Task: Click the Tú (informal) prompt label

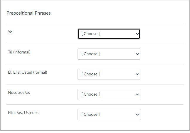Action: click(19, 52)
